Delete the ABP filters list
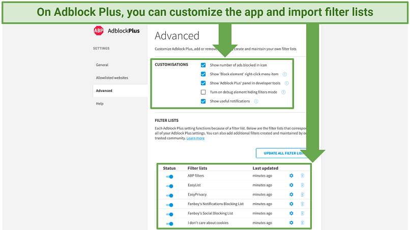 click(302, 176)
